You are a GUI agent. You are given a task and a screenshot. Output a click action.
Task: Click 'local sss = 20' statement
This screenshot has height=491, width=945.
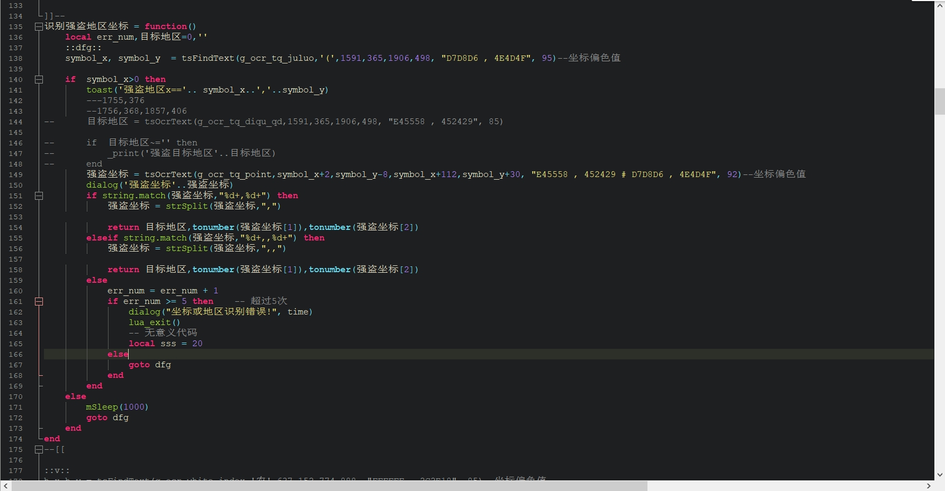(x=166, y=344)
